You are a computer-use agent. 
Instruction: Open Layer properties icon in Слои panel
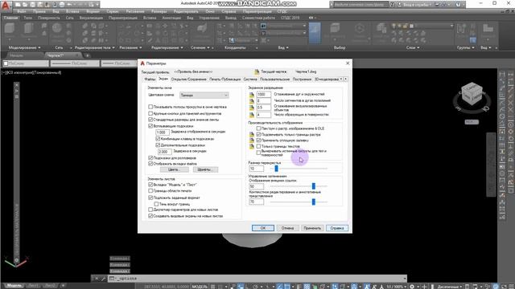click(x=381, y=29)
